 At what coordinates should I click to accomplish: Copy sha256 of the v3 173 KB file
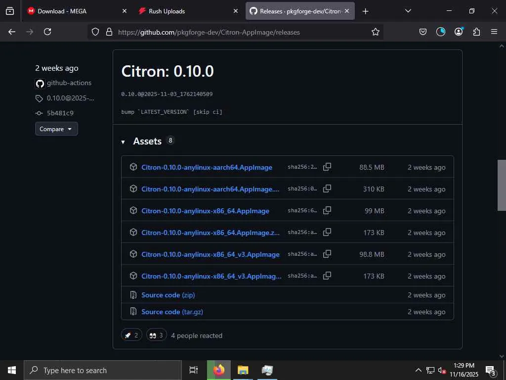point(327,276)
